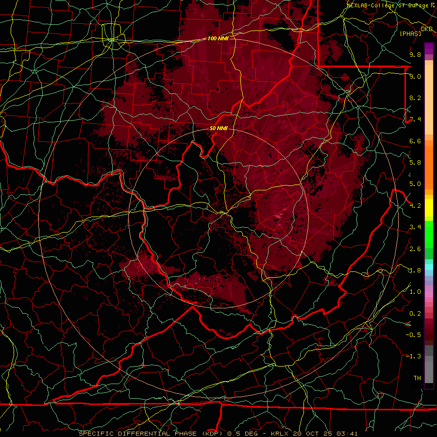Click the 7.4 legend value

pyautogui.click(x=415, y=119)
